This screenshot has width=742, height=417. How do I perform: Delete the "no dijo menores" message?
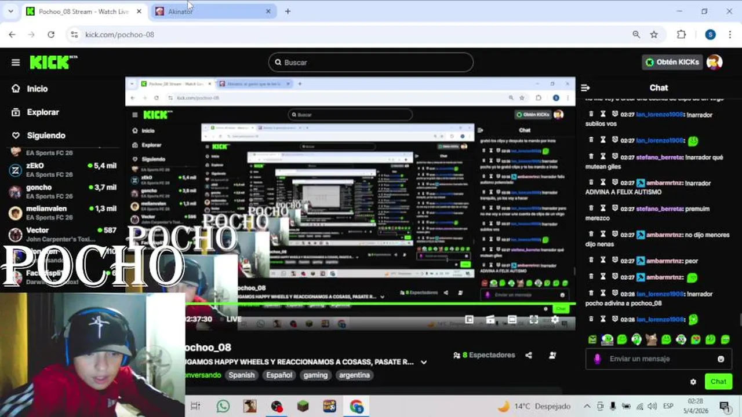[x=591, y=235]
